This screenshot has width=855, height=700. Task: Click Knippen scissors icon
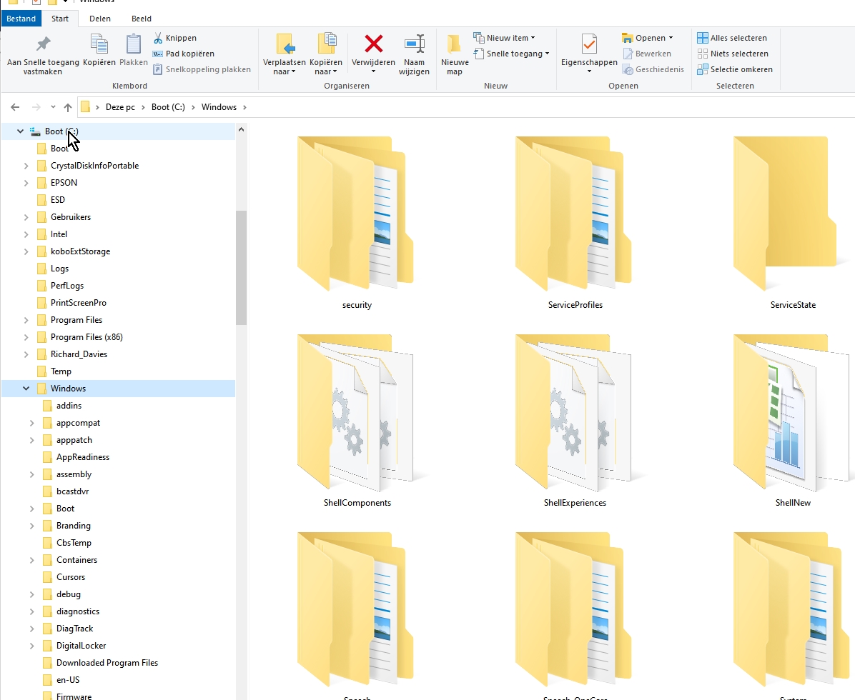coord(158,38)
